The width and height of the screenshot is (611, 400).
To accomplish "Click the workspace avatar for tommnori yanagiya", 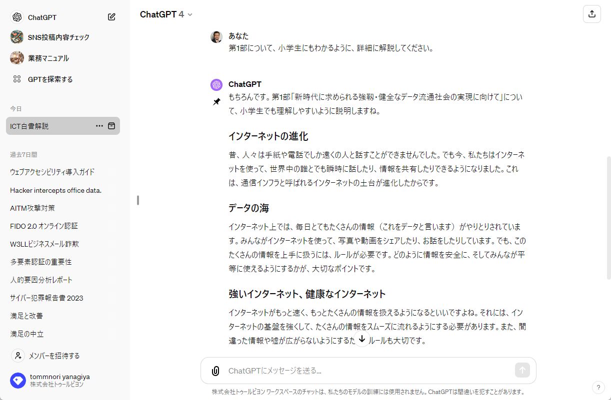I will pyautogui.click(x=18, y=381).
